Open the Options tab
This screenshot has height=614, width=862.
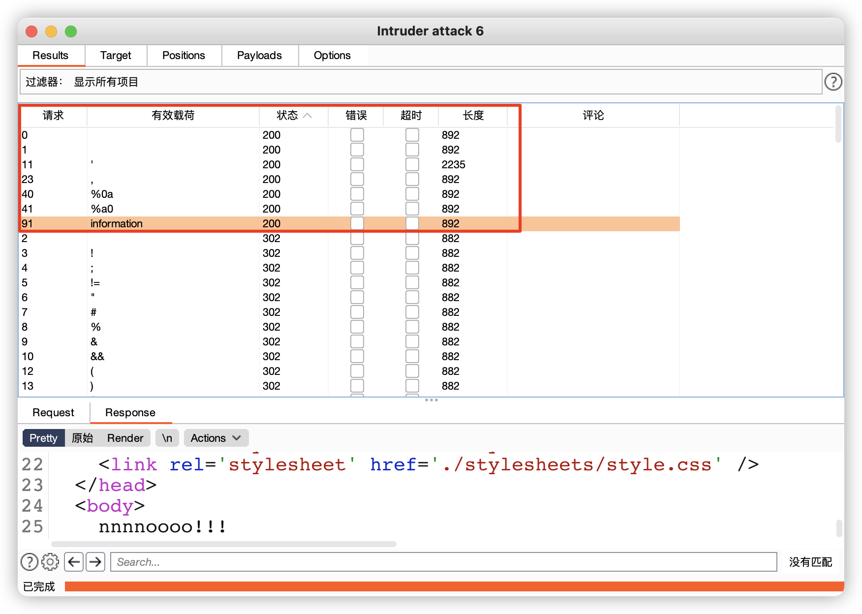(x=332, y=56)
